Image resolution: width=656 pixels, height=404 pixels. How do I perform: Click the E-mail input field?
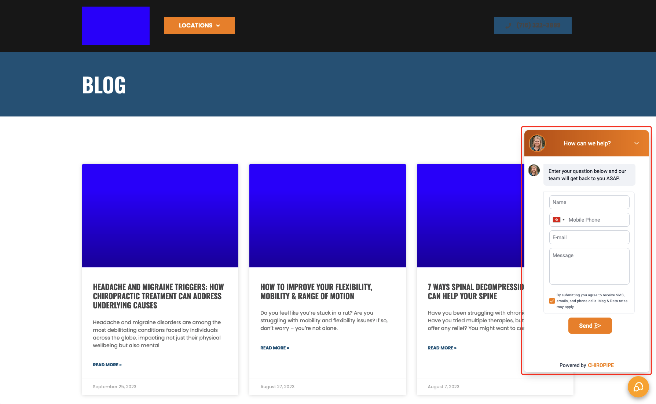click(589, 237)
